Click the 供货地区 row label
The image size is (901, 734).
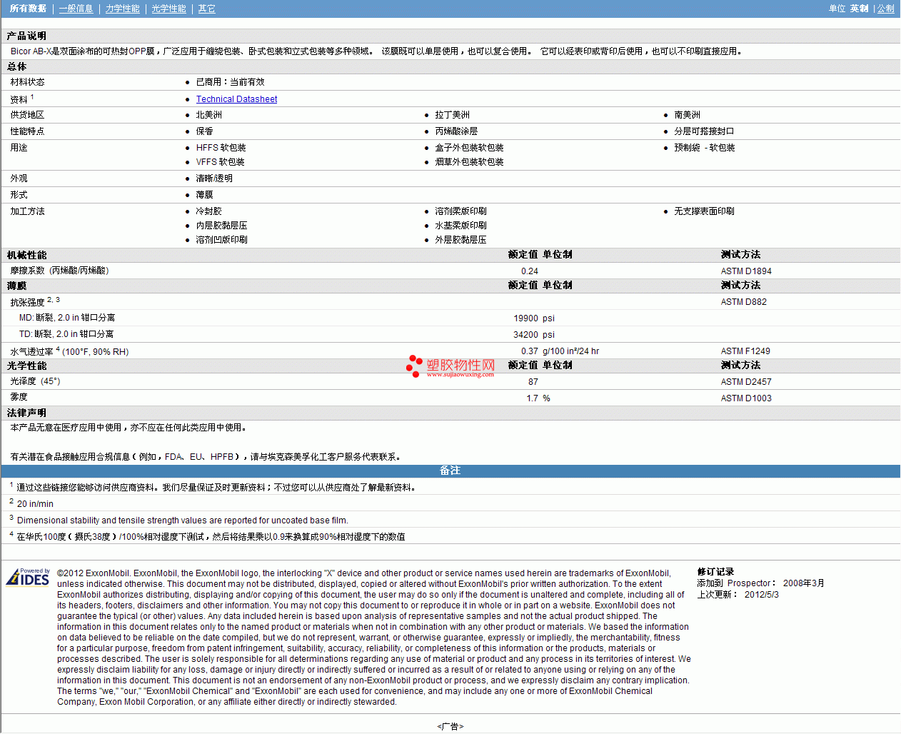click(x=28, y=115)
